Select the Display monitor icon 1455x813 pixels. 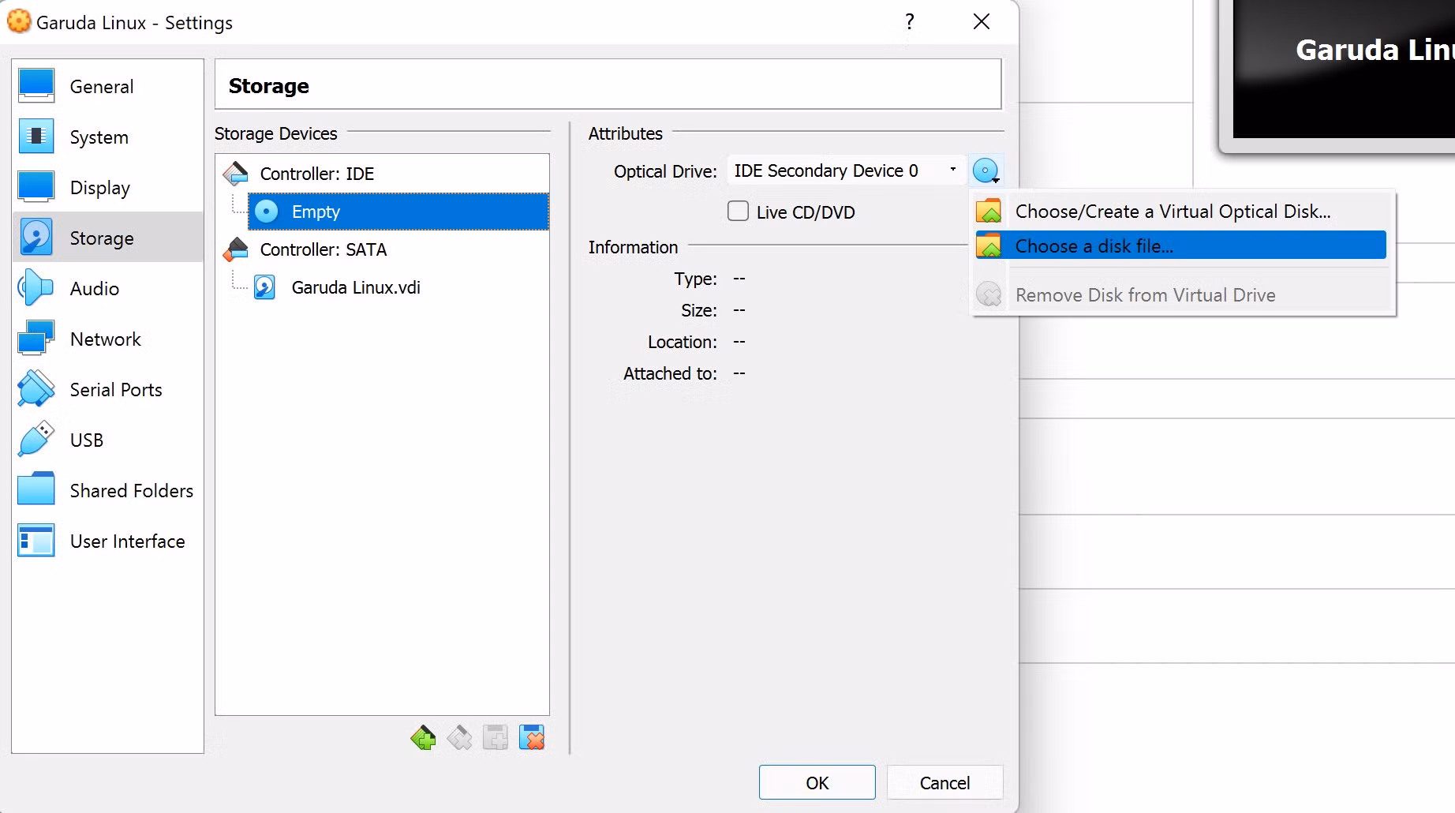point(36,187)
